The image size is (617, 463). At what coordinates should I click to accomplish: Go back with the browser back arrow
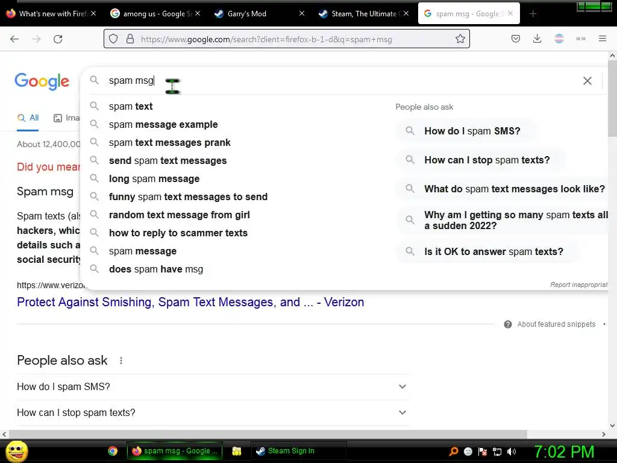[x=14, y=39]
